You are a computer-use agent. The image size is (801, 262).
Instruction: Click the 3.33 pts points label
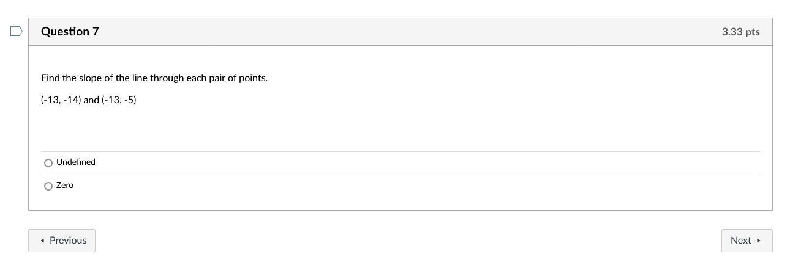point(740,32)
